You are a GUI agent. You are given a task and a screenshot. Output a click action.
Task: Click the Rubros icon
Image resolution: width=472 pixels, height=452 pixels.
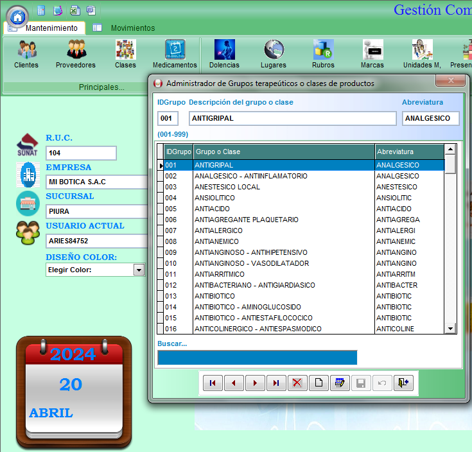(x=323, y=54)
